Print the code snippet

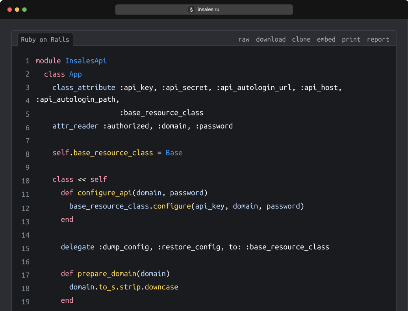351,39
